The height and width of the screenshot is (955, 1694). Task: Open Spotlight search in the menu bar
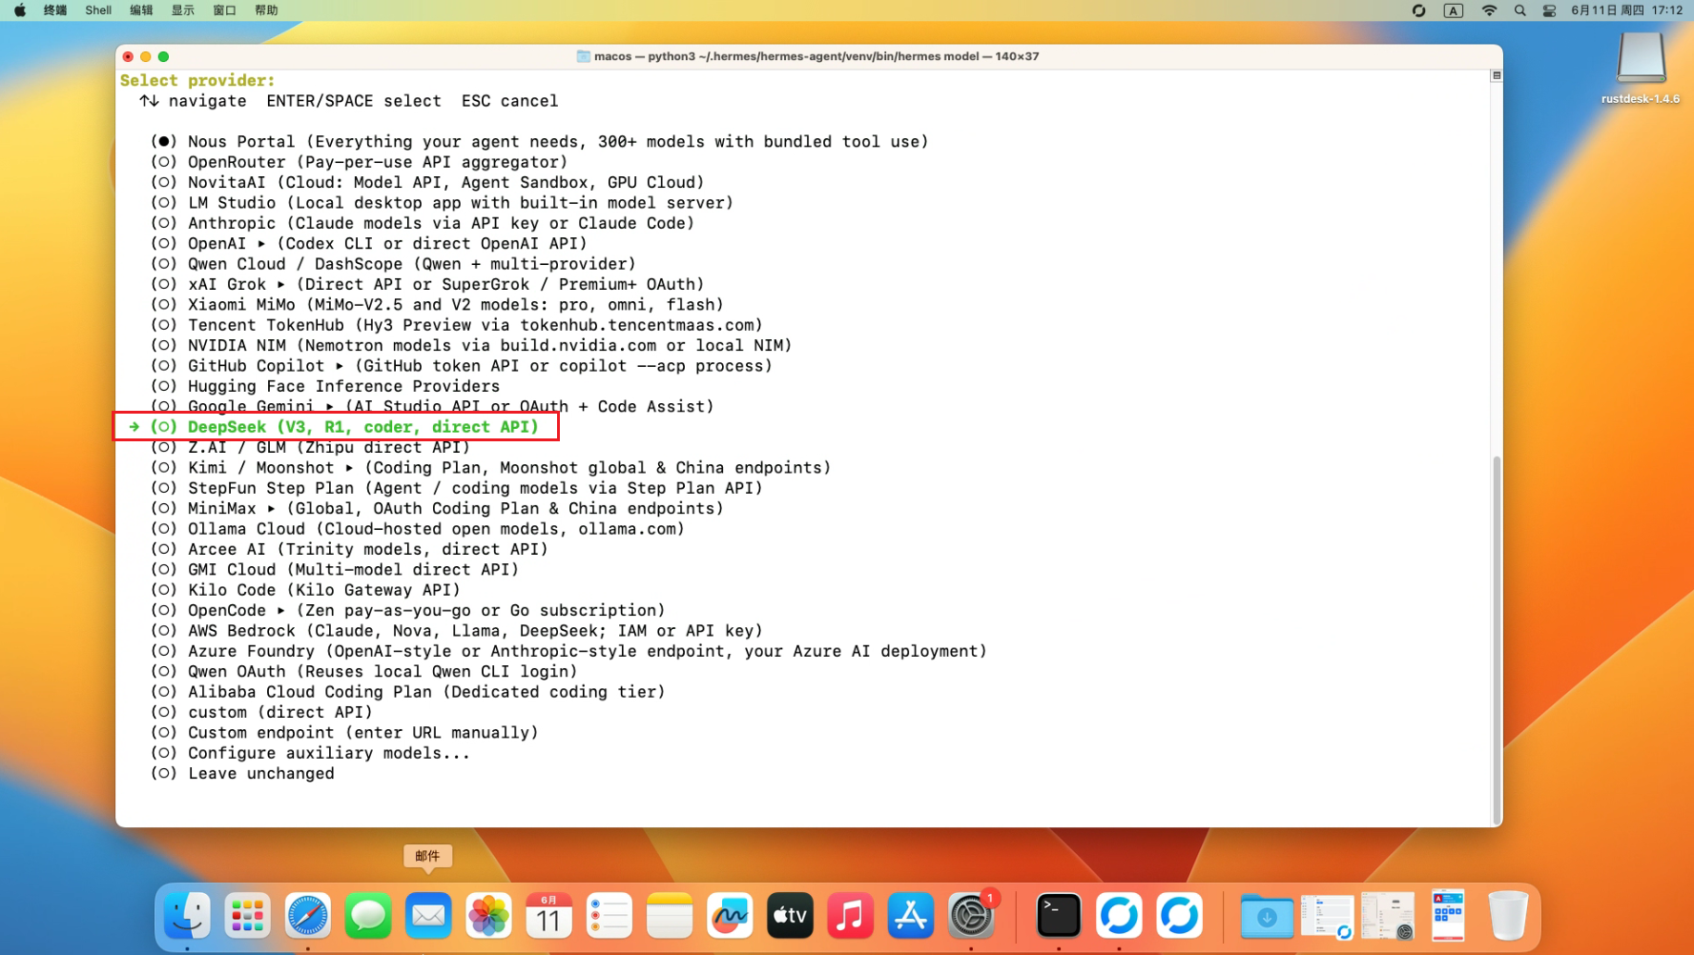[1520, 10]
